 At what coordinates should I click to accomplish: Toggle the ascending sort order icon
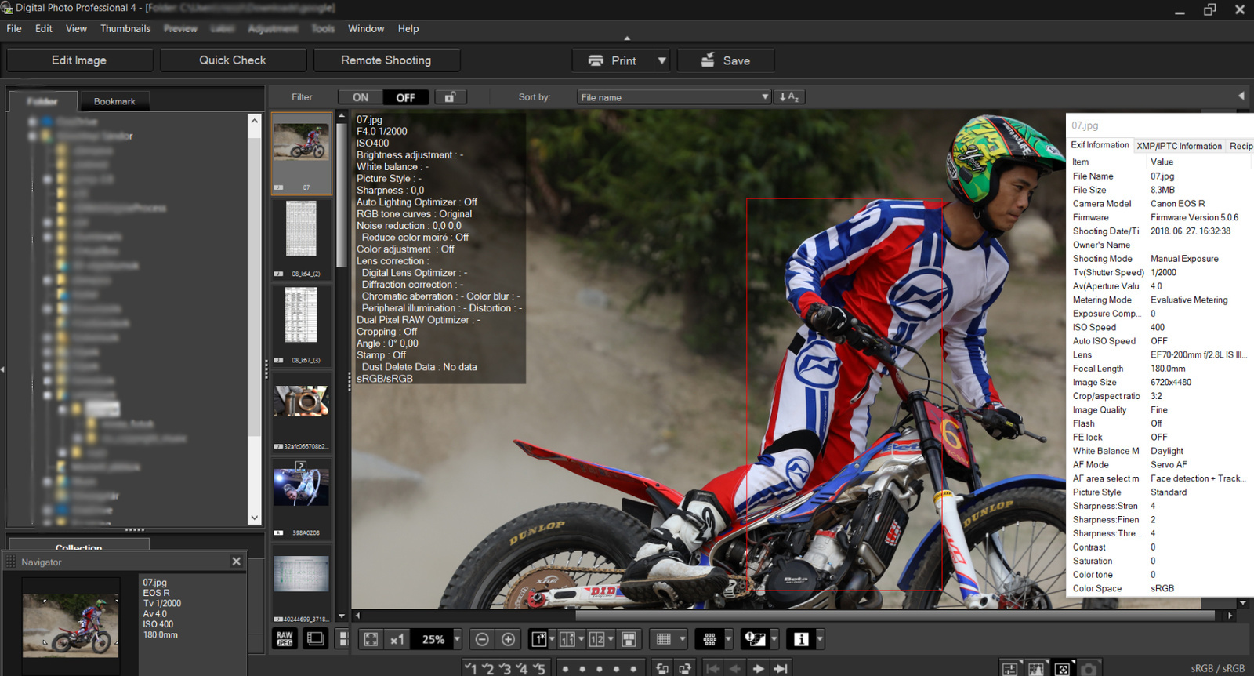coord(788,96)
